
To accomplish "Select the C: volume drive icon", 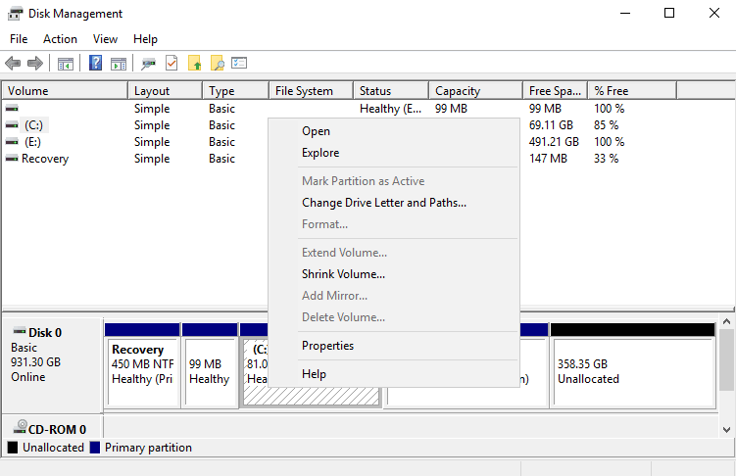I will coord(12,125).
